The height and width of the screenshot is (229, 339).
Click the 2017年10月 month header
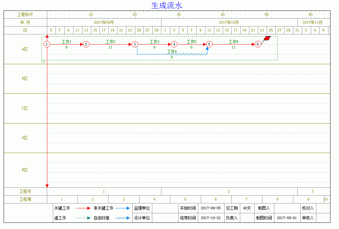coord(229,23)
